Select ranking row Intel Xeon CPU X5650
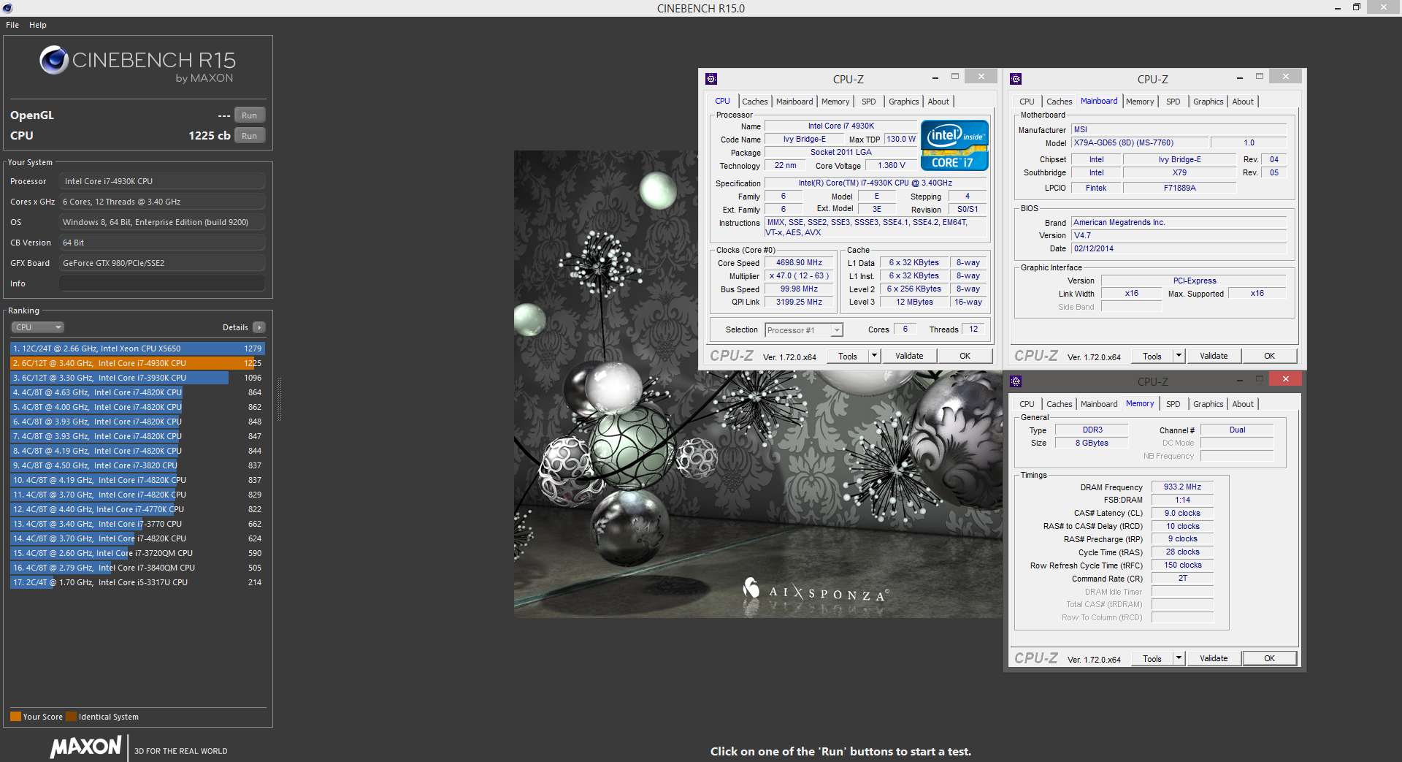Image resolution: width=1402 pixels, height=762 pixels. [x=137, y=348]
